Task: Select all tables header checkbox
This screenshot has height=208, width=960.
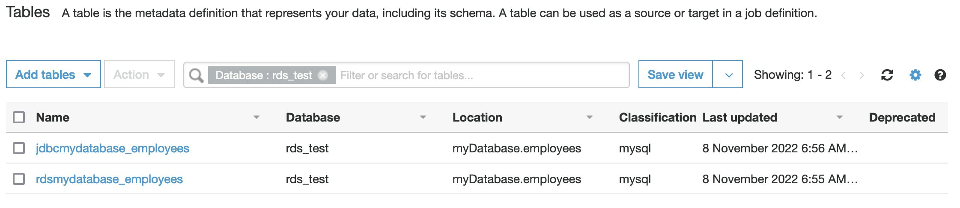Action: tap(19, 117)
